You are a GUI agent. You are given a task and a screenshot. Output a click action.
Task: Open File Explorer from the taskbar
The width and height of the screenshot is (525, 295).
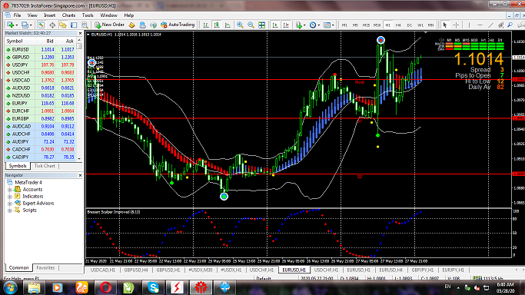coord(34,287)
